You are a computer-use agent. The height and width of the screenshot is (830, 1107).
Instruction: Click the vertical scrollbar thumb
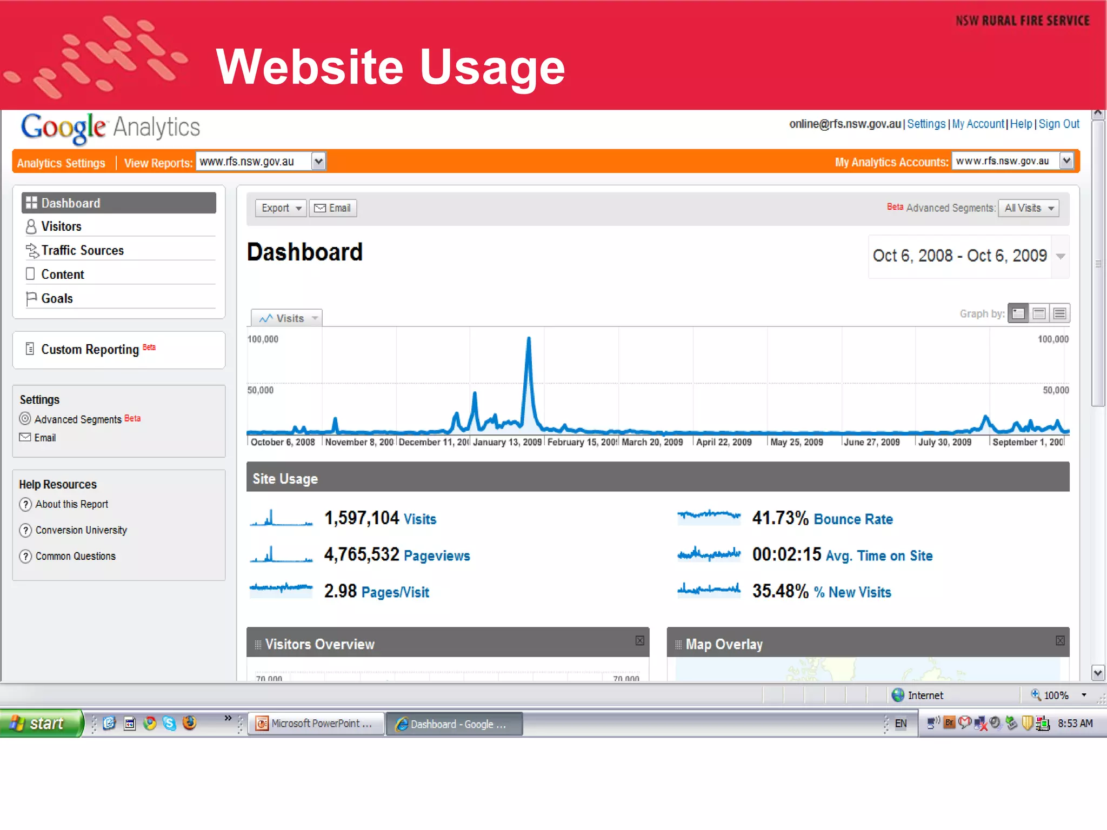point(1098,263)
